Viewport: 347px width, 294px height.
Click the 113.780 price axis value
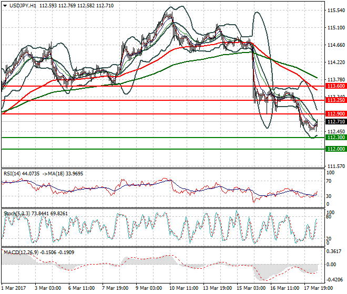pyautogui.click(x=336, y=80)
